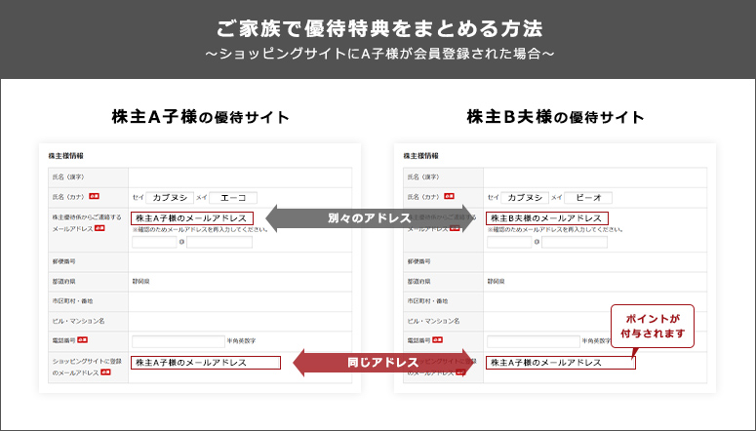Click the セイ field in A子様's form

[170, 198]
